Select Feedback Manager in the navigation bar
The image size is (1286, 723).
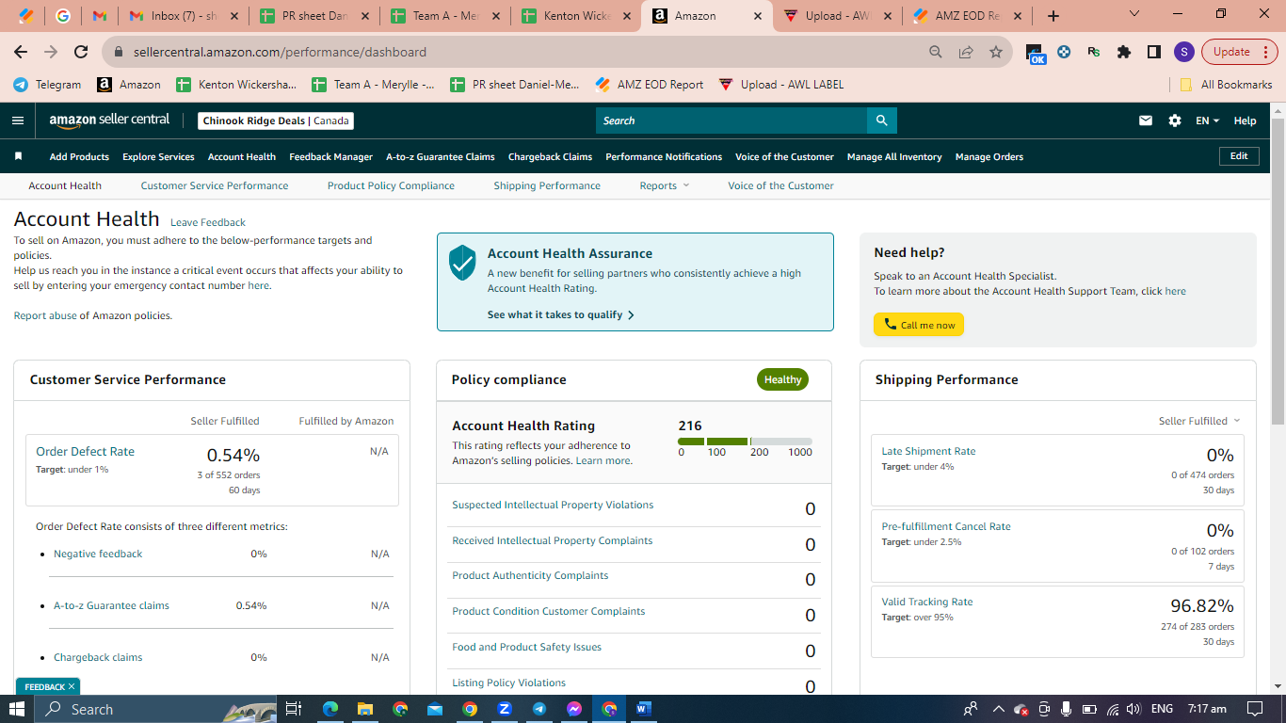coord(331,156)
